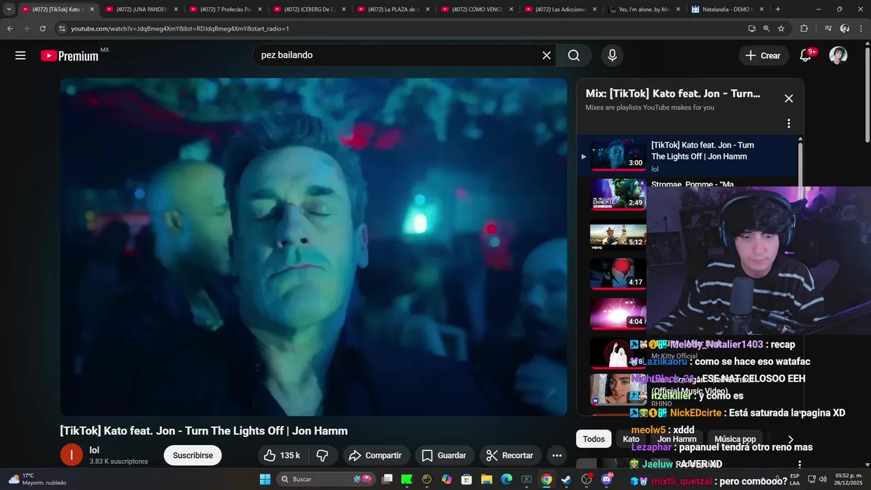
Task: Switch to the ICEBERG De browser tab
Action: pos(309,10)
